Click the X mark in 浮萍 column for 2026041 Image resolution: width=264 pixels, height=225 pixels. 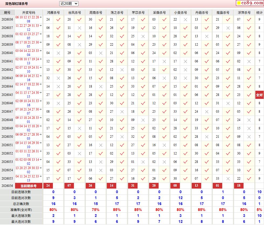pyautogui.click(x=249, y=61)
